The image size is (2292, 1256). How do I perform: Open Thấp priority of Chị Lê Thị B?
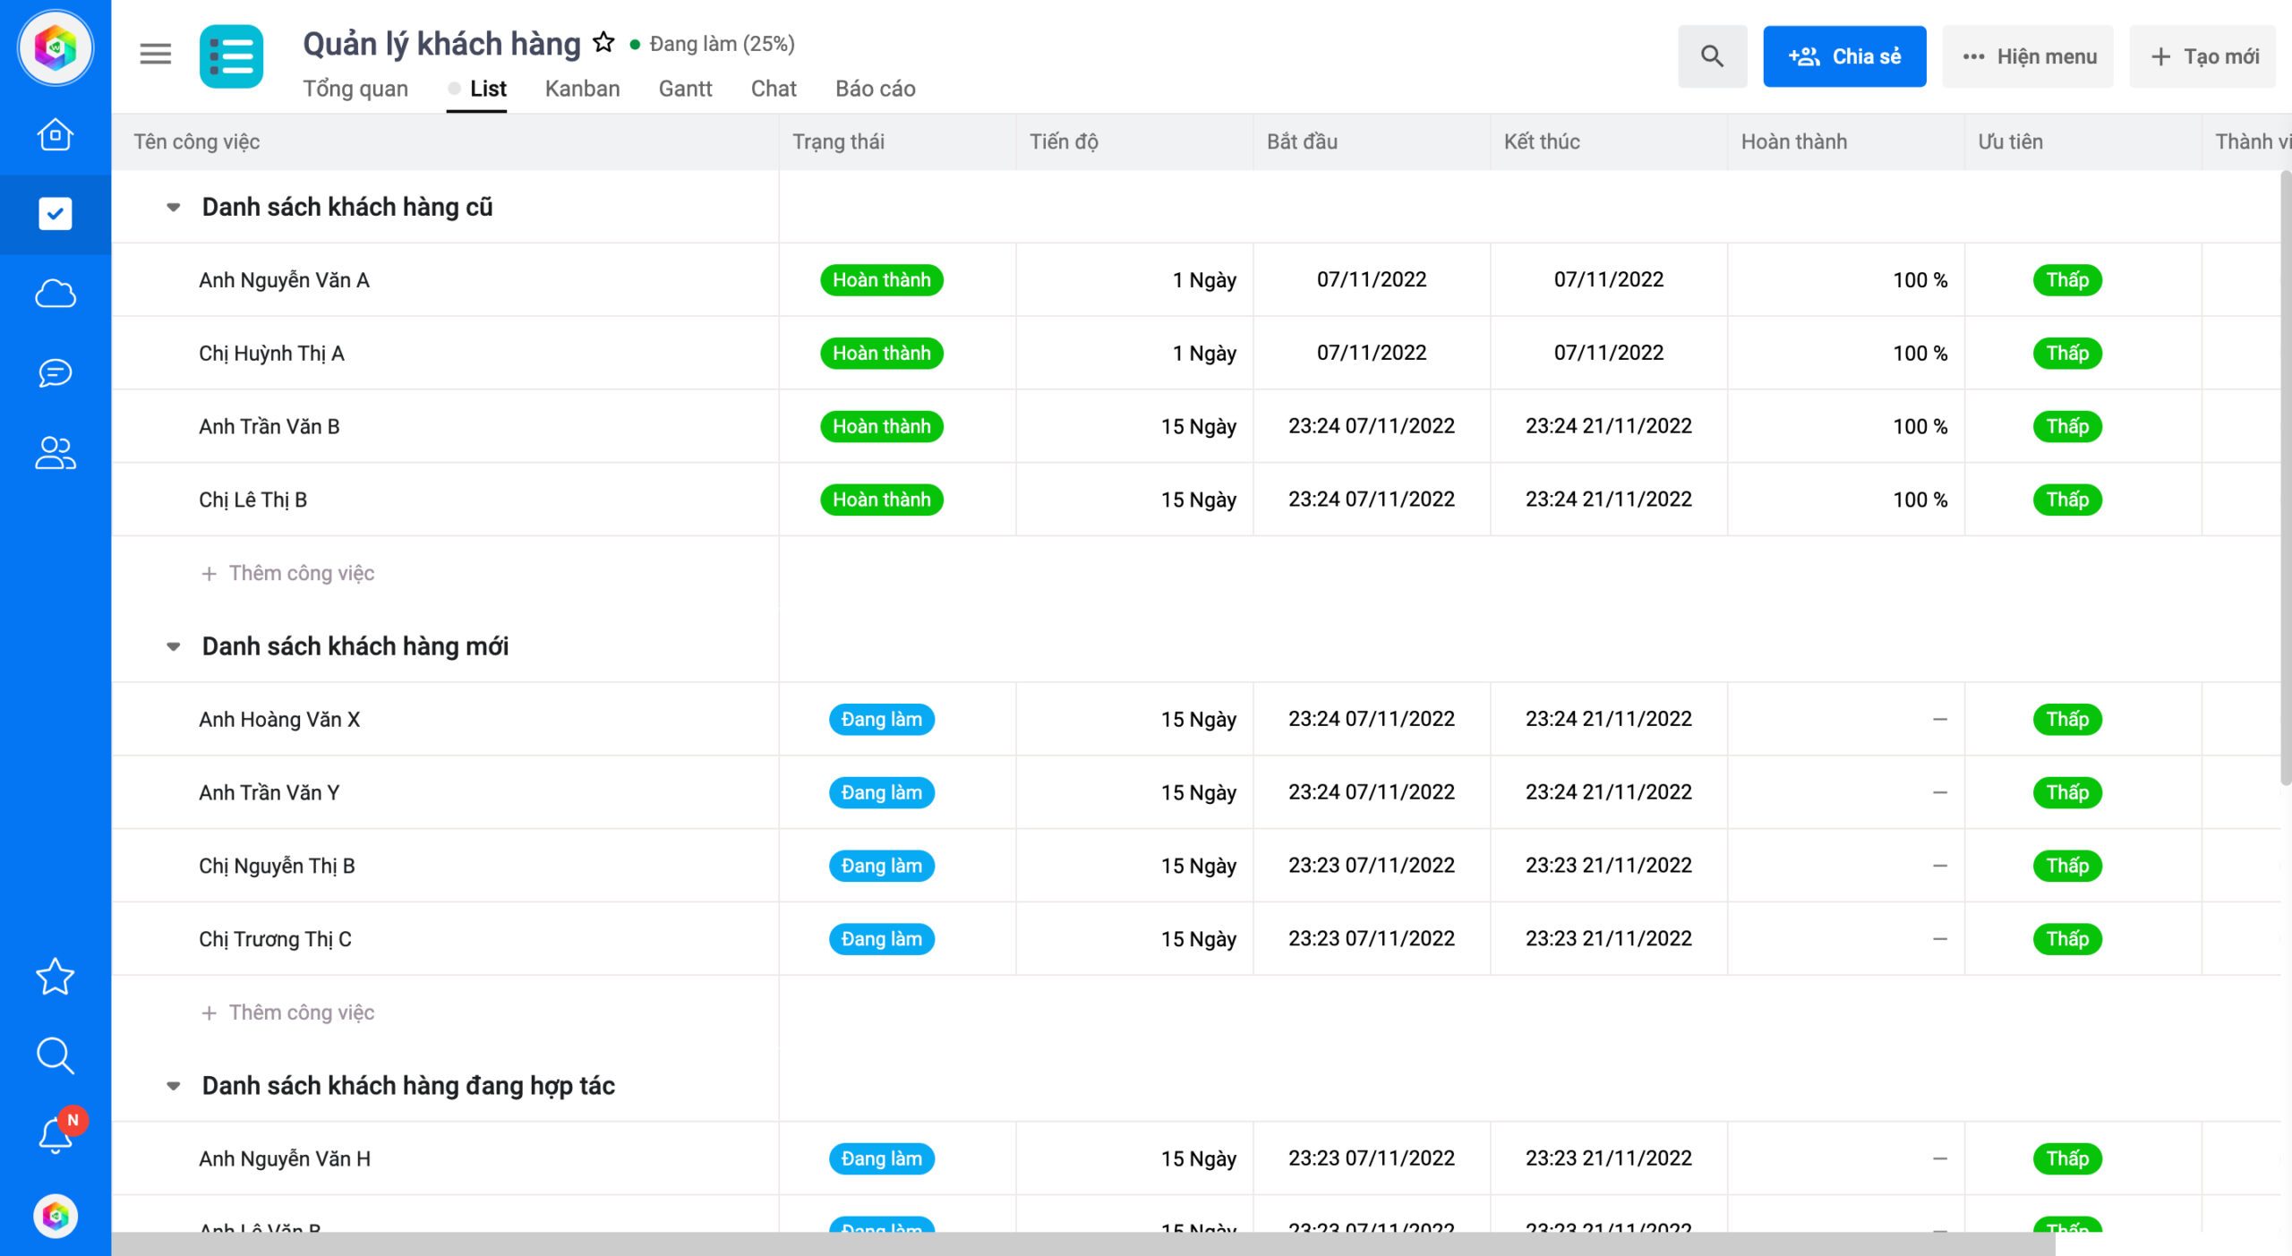pos(2067,500)
